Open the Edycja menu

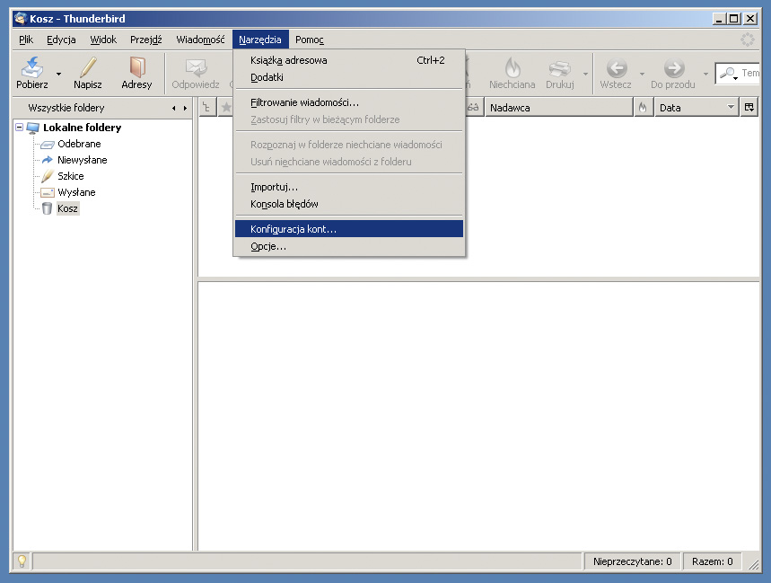[61, 40]
